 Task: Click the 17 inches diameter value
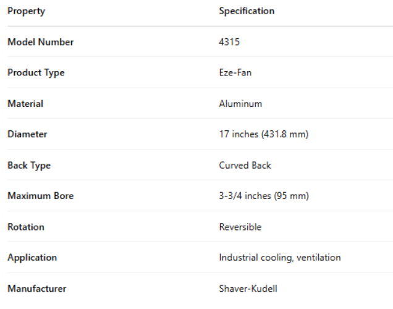(263, 134)
